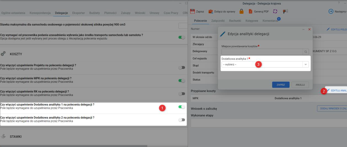Click the Wykonane etapy heading
The width and height of the screenshot is (347, 147).
202,115
